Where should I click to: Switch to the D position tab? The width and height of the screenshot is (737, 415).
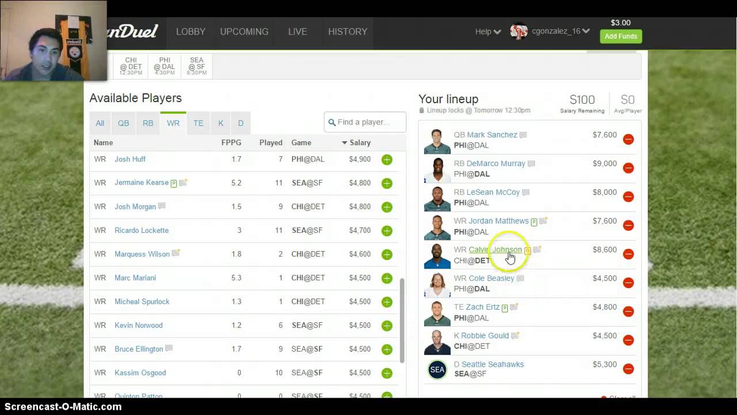(241, 123)
